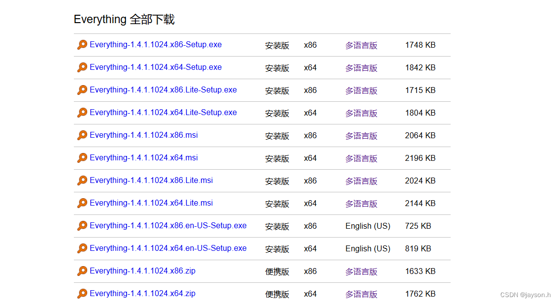Open 多语言版 link in 2024 KB row

coord(361,181)
